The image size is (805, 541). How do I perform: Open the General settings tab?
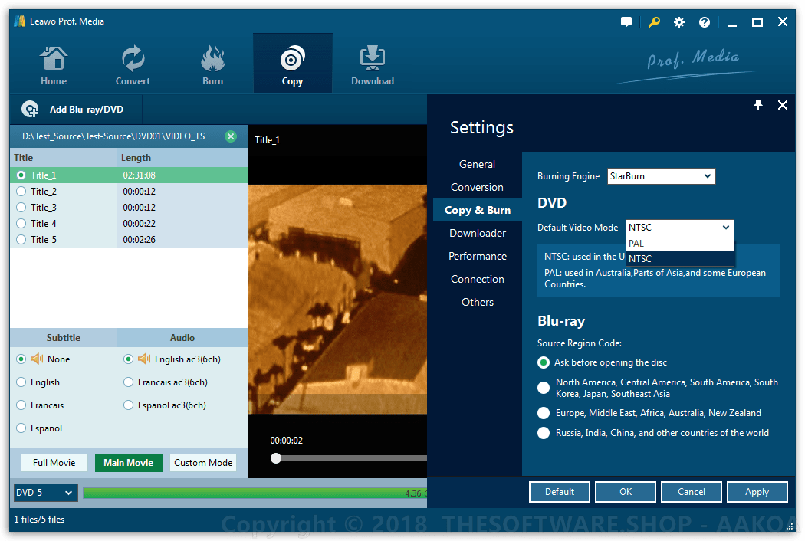point(477,164)
